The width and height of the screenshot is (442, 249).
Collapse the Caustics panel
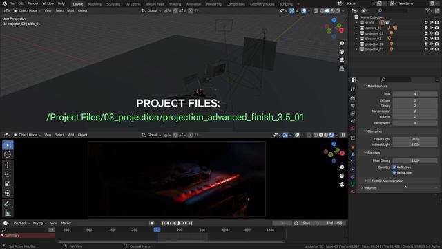pos(365,153)
